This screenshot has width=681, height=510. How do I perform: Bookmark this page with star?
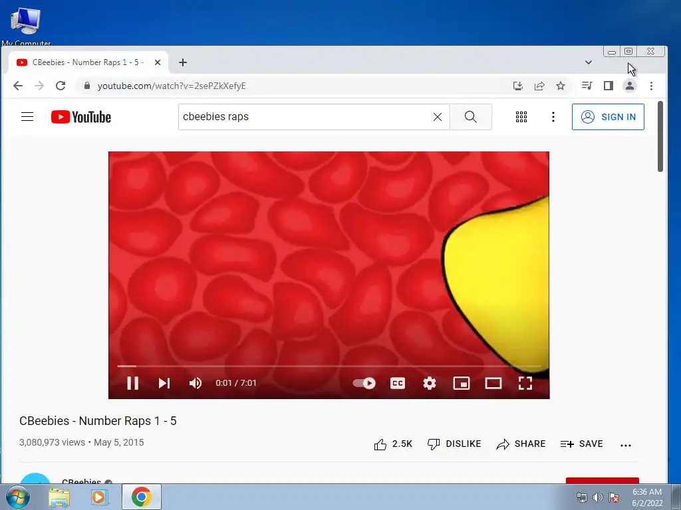click(561, 86)
